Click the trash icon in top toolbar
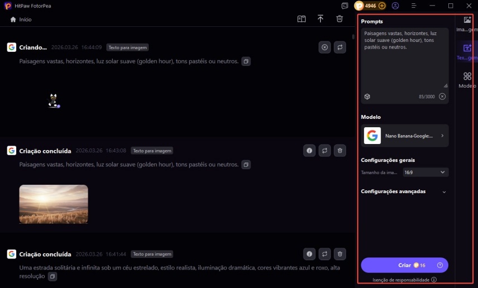 339,19
